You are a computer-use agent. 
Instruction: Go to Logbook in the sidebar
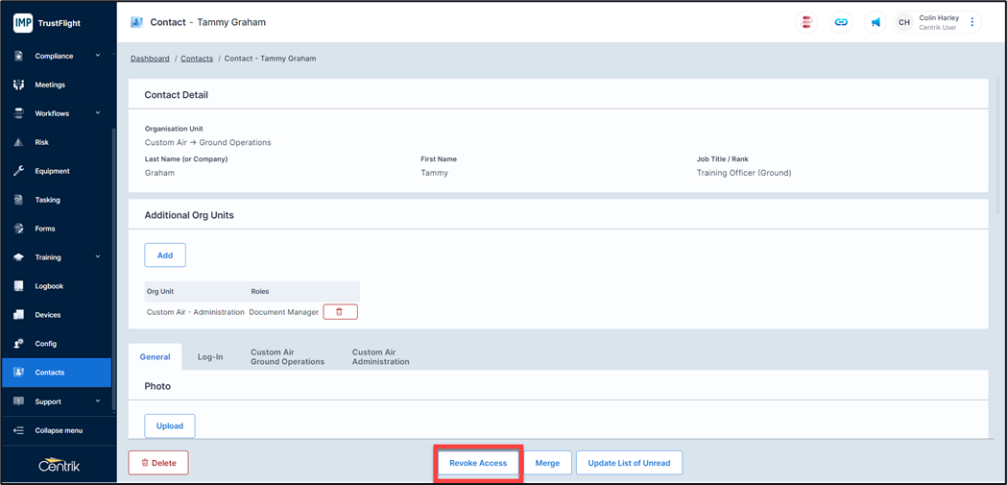pos(49,286)
